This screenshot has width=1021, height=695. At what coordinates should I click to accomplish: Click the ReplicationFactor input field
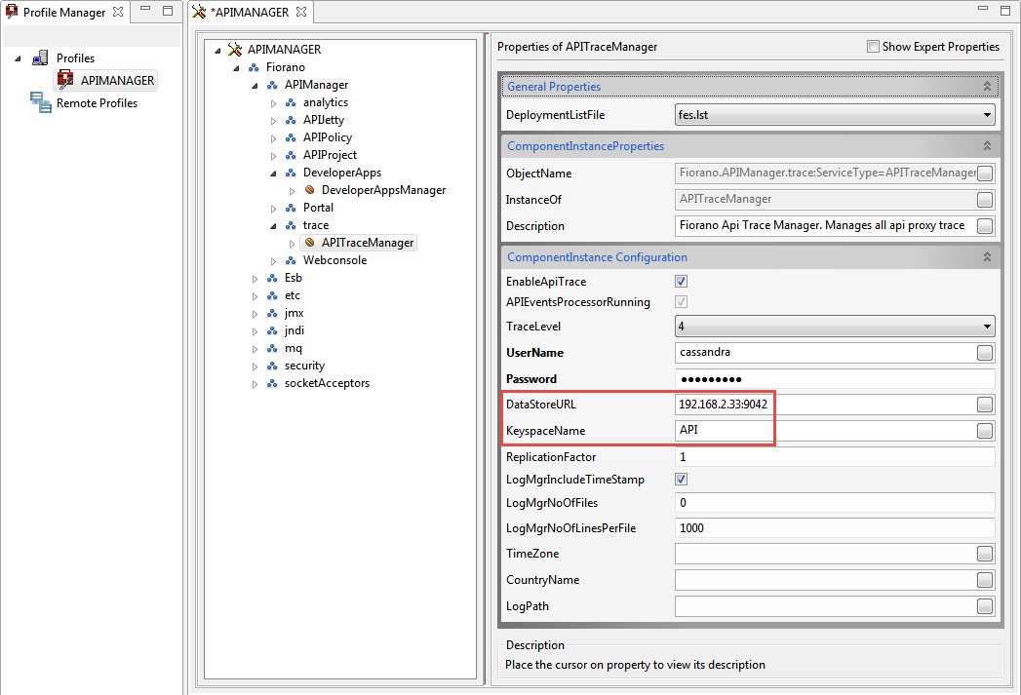[834, 457]
